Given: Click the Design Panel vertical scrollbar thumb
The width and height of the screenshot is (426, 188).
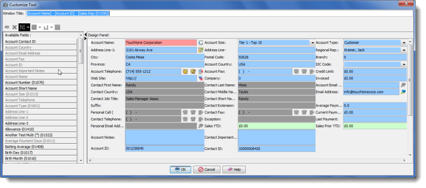Looking at the screenshot, I should [x=410, y=79].
